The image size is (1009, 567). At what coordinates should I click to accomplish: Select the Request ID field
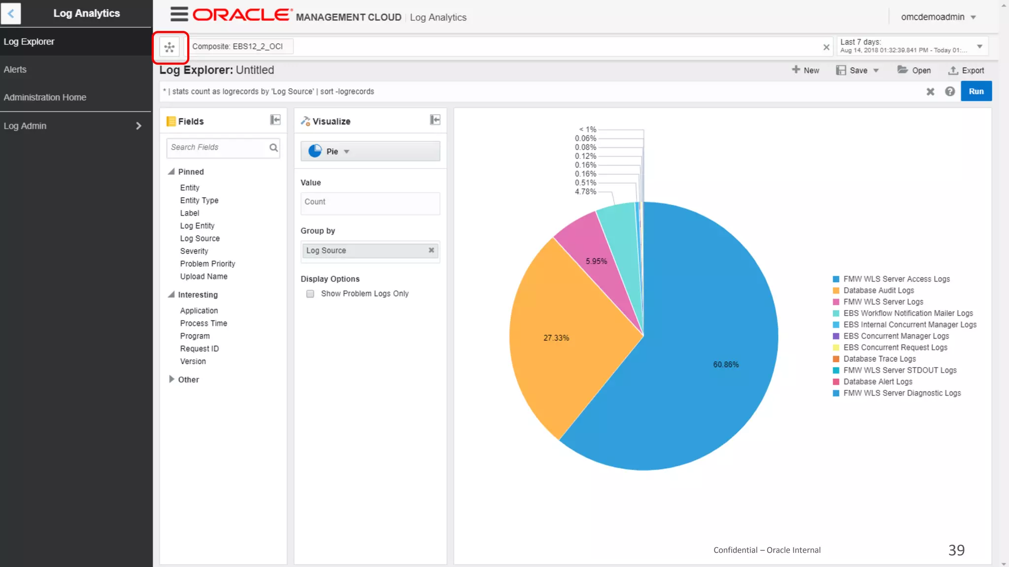[199, 348]
